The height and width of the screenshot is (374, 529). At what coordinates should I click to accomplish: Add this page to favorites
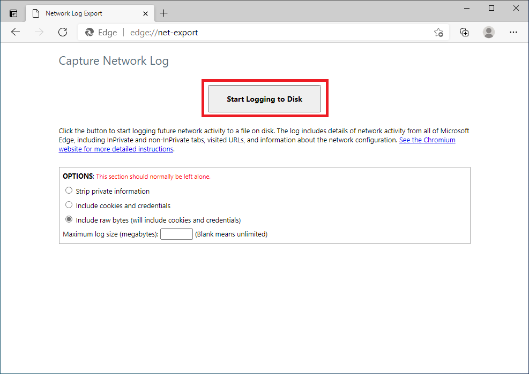[x=438, y=33]
